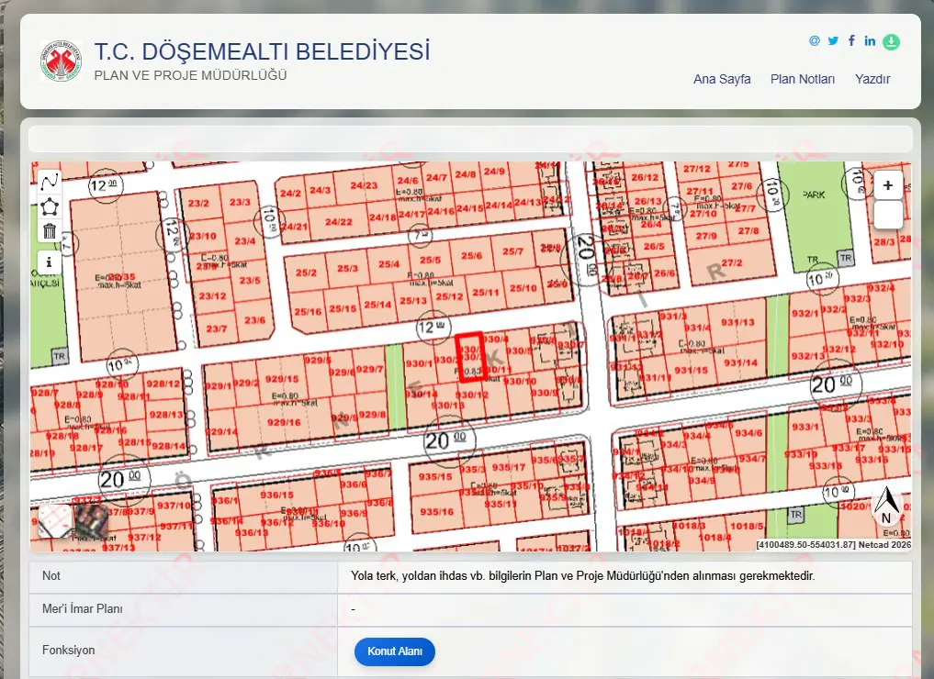
Task: Click the Mer'i İmar Planı label
Action: [x=83, y=609]
